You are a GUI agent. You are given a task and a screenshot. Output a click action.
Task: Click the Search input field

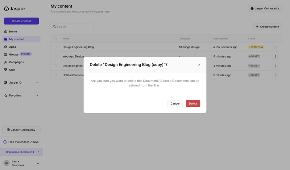[74, 27]
